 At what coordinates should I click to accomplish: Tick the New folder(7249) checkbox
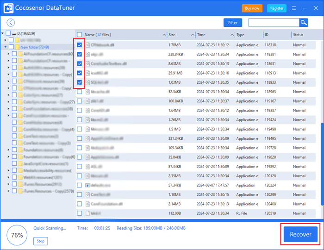(11, 47)
